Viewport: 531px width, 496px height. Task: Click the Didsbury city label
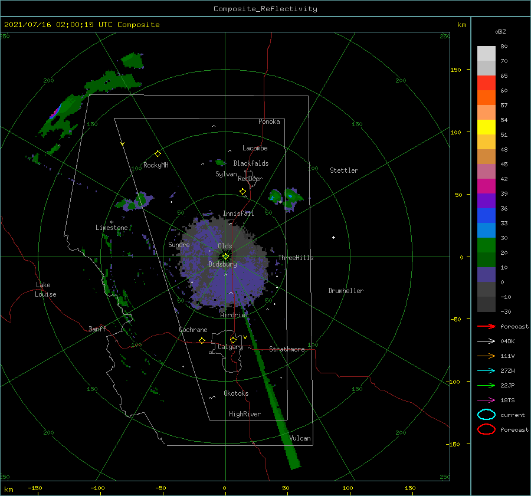click(223, 264)
